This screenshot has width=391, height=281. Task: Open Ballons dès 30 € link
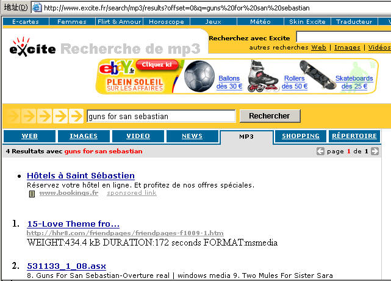[x=229, y=82]
